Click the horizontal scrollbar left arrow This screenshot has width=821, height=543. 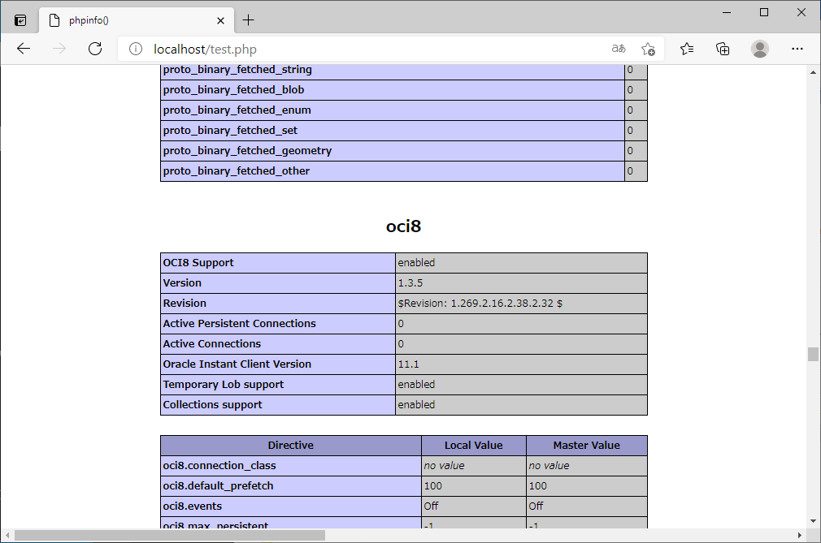point(7,536)
